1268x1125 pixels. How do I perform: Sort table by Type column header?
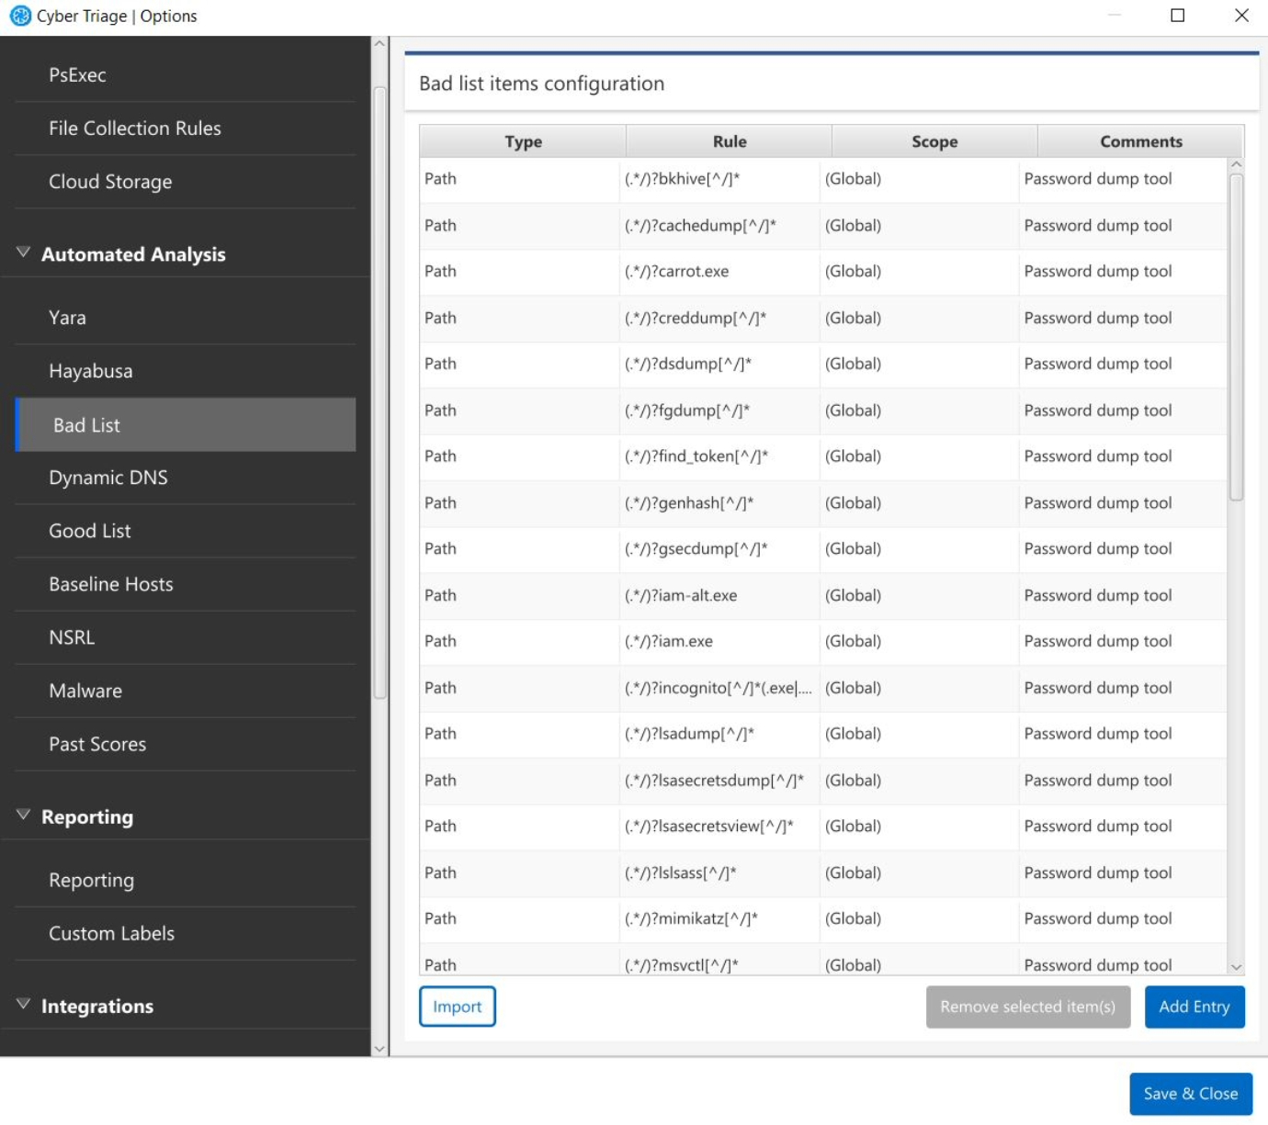coord(523,141)
